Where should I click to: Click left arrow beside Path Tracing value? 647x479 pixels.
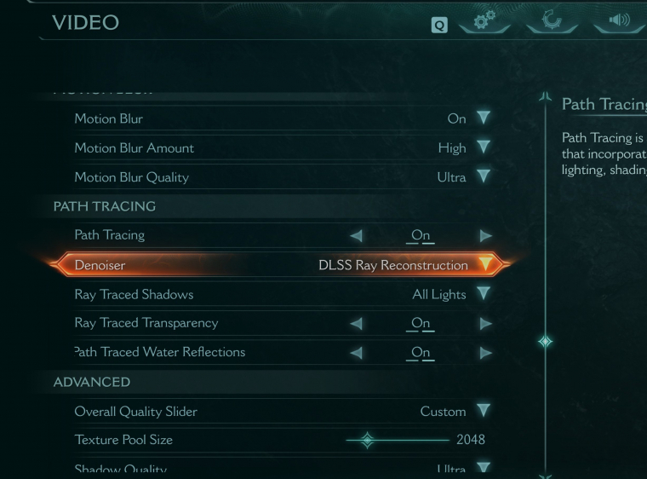click(x=357, y=235)
